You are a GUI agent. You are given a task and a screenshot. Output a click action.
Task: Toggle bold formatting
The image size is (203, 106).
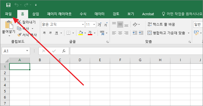click(44, 33)
